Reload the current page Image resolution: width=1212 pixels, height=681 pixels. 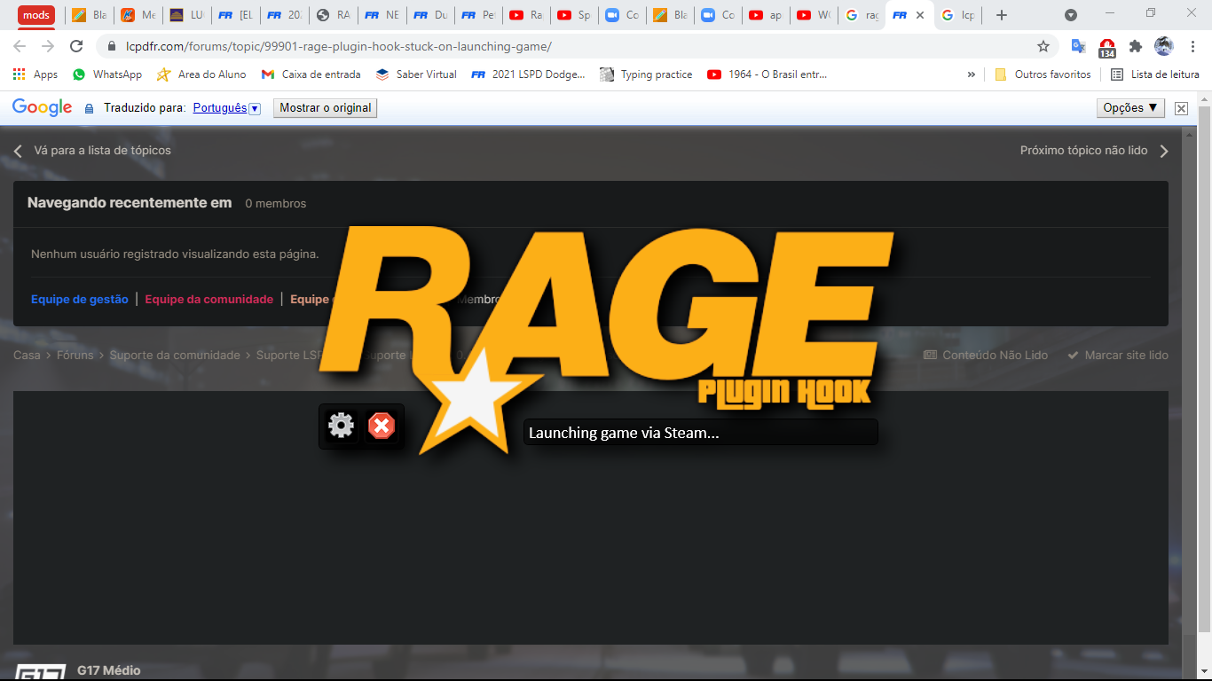click(76, 46)
